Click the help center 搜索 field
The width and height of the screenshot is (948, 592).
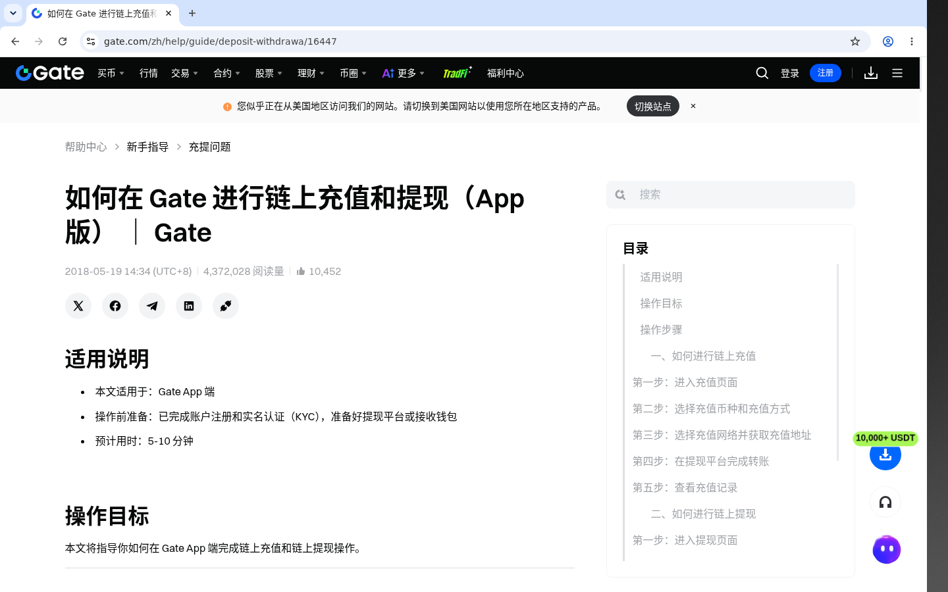coord(731,195)
